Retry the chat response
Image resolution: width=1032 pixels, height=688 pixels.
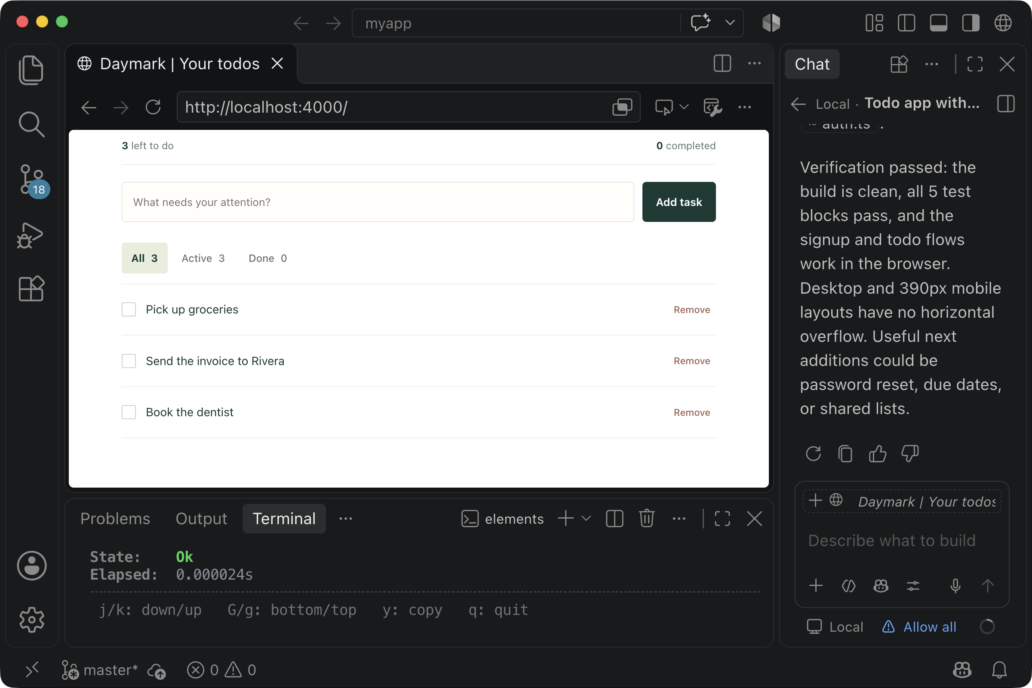pyautogui.click(x=813, y=453)
